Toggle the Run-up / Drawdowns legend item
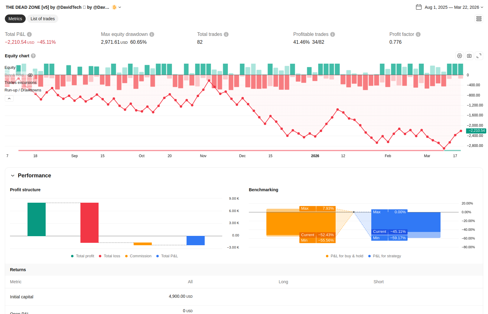Image resolution: width=488 pixels, height=314 pixels. (x=23, y=90)
